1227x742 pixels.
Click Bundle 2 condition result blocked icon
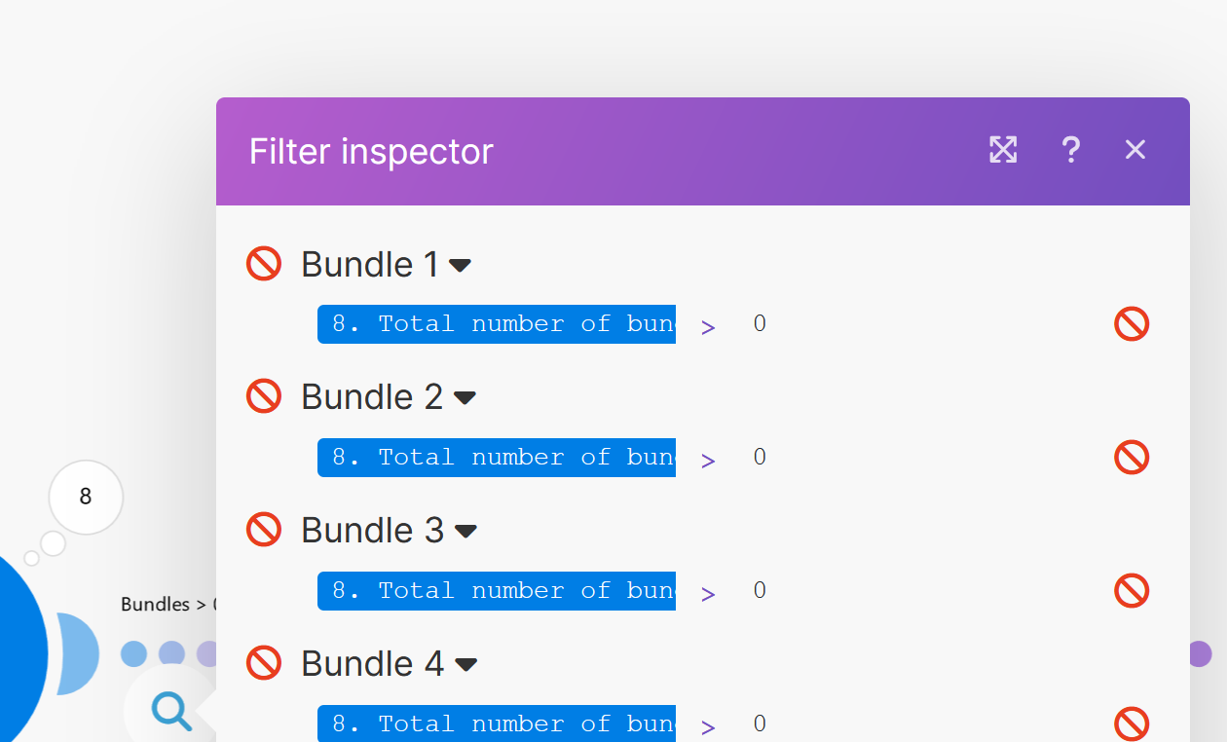tap(1132, 458)
